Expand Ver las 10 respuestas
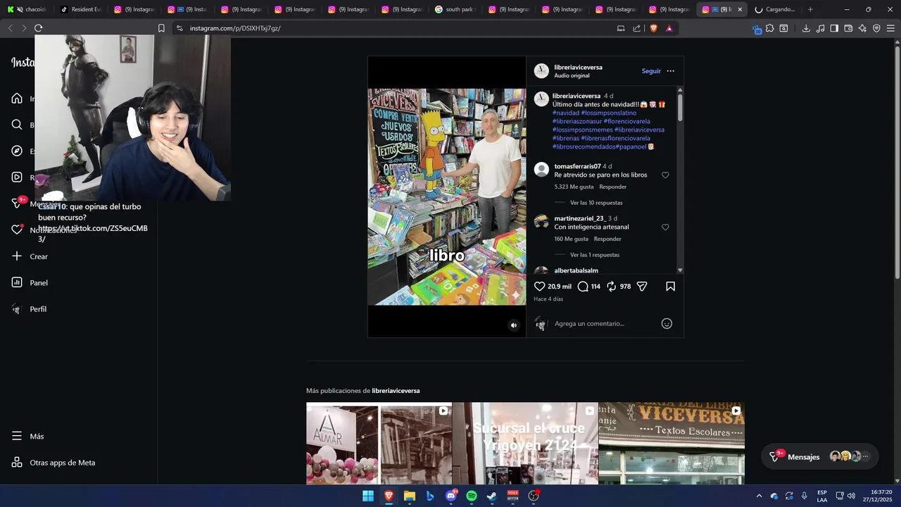 click(596, 203)
